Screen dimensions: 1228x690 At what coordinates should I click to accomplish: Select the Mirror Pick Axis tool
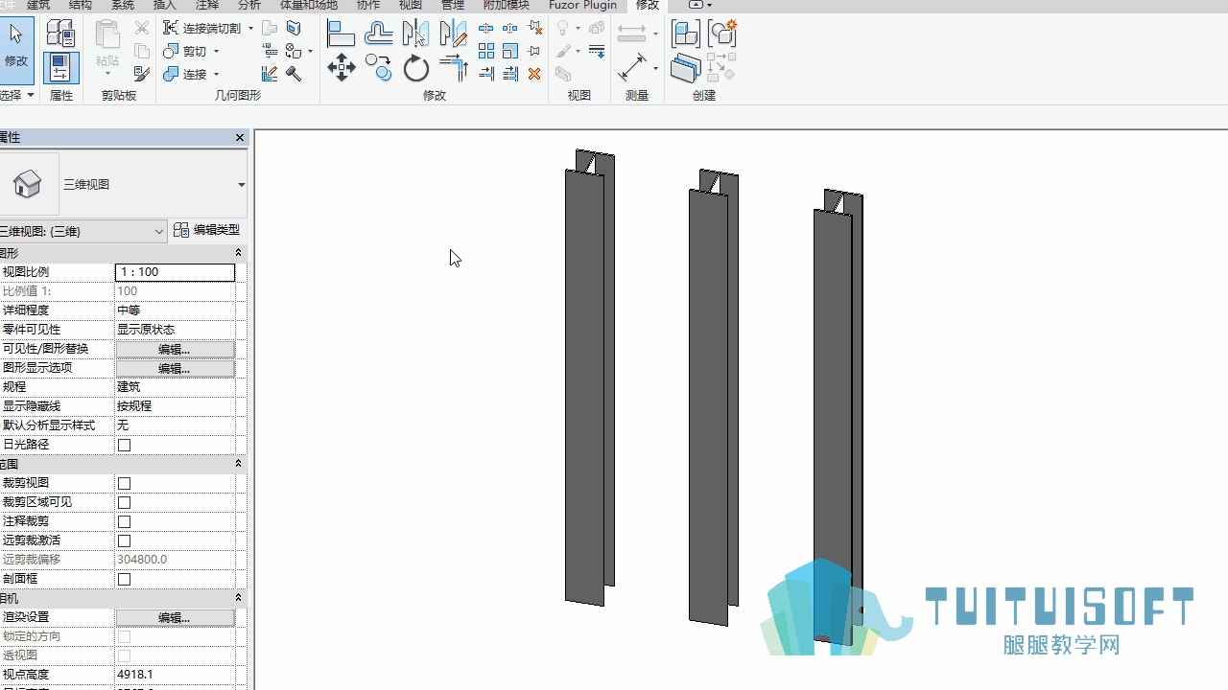415,34
